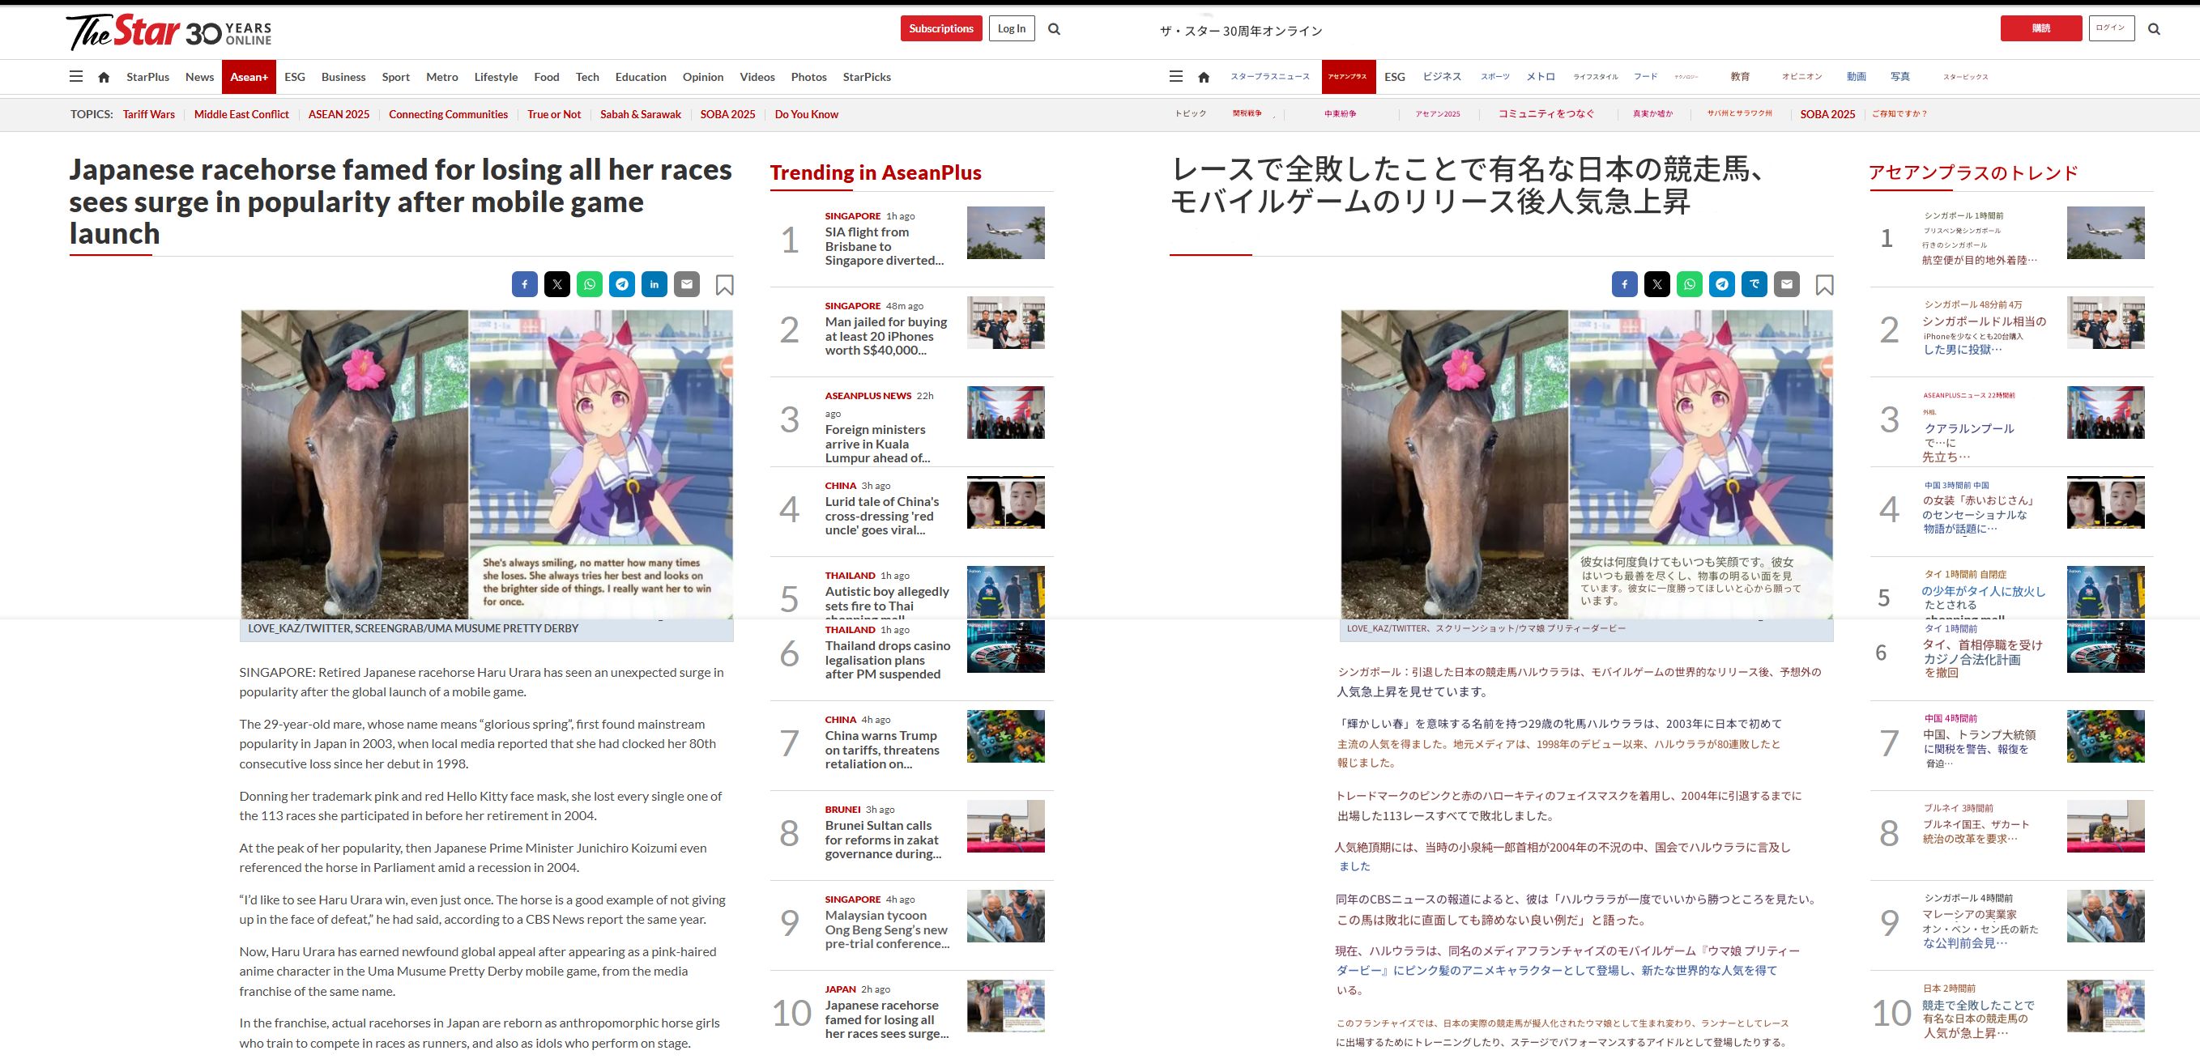The image size is (2200, 1059).
Task: Open Man jailed for buying iPhones story
Action: pyautogui.click(x=886, y=335)
